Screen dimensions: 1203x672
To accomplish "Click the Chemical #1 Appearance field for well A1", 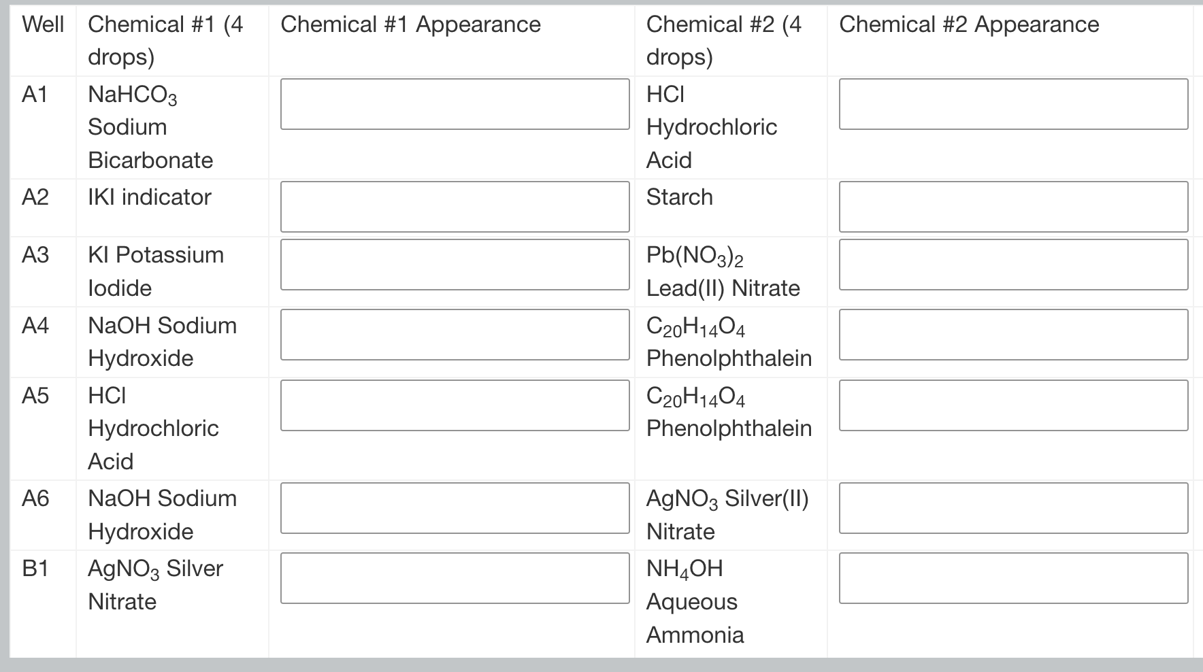I will pos(454,104).
